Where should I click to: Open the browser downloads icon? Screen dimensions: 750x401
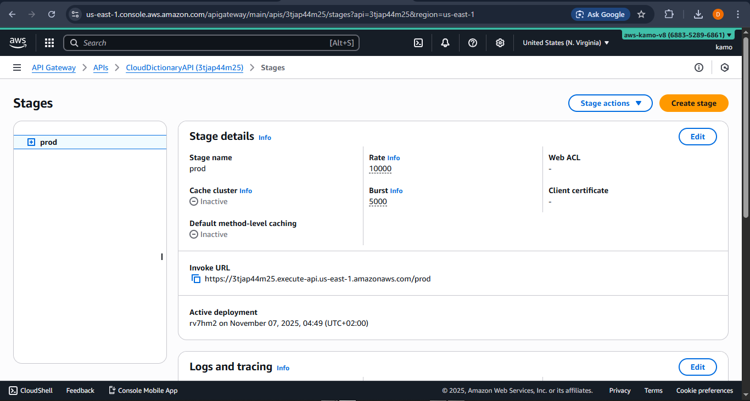698,14
